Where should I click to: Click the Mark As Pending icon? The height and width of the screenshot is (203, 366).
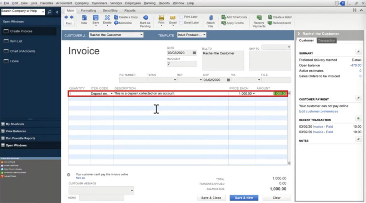[x=145, y=18]
